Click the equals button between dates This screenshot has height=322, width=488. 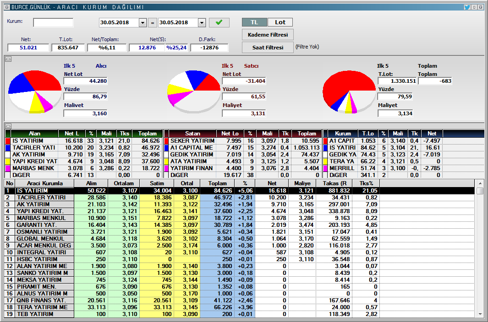point(152,23)
